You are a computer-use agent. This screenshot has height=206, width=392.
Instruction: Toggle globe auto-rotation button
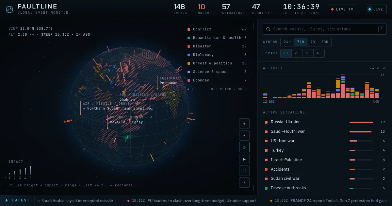point(244,147)
